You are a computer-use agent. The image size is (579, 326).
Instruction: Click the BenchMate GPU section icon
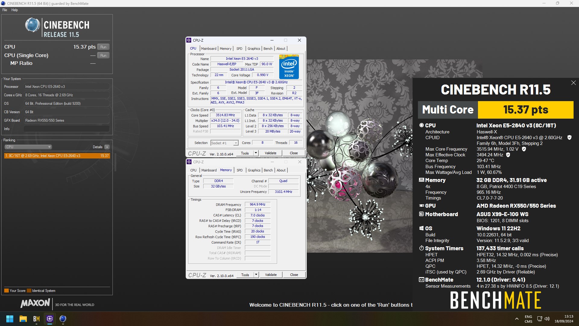click(x=421, y=206)
